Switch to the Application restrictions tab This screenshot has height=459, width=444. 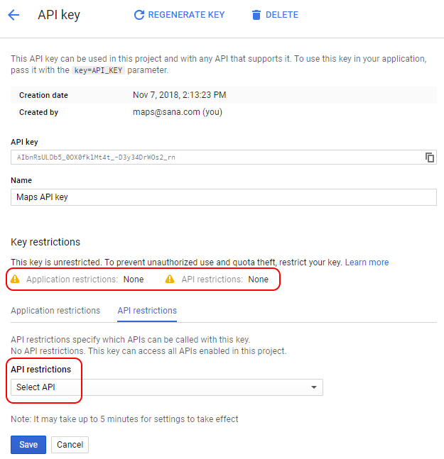coord(55,310)
